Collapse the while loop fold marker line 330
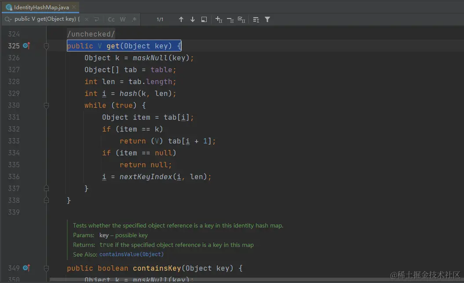Viewport: 464px width, 283px height. (46, 105)
